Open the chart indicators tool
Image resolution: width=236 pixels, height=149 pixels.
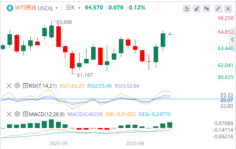point(187,9)
